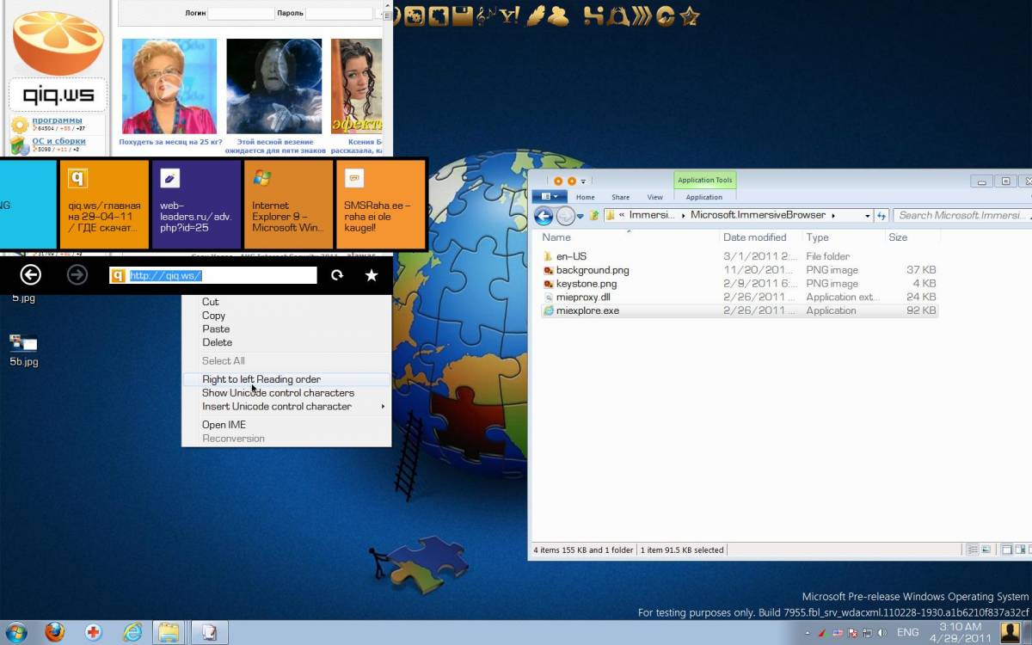Click the Yahoo gold icon on desktop bar
This screenshot has width=1032, height=645.
(x=510, y=15)
